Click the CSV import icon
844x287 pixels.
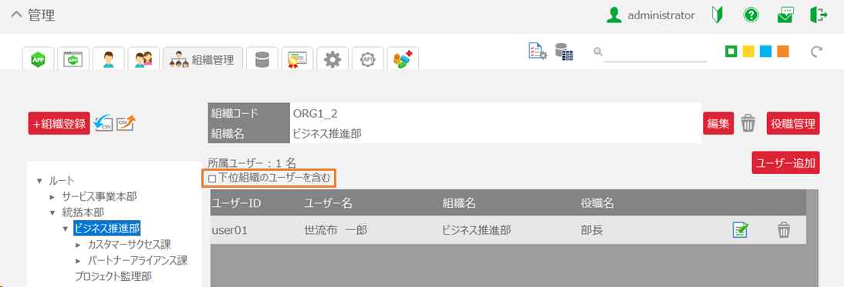pyautogui.click(x=103, y=123)
